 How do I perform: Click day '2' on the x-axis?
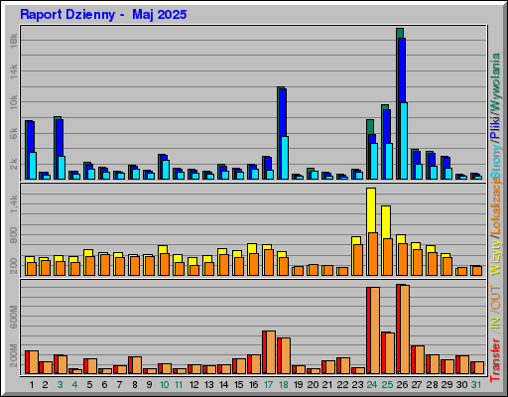pyautogui.click(x=45, y=385)
